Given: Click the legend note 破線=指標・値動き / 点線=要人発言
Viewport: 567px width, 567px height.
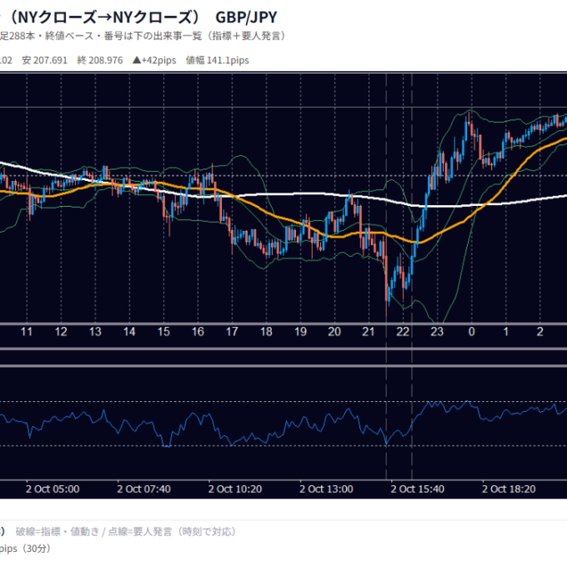Looking at the screenshot, I should [x=126, y=532].
